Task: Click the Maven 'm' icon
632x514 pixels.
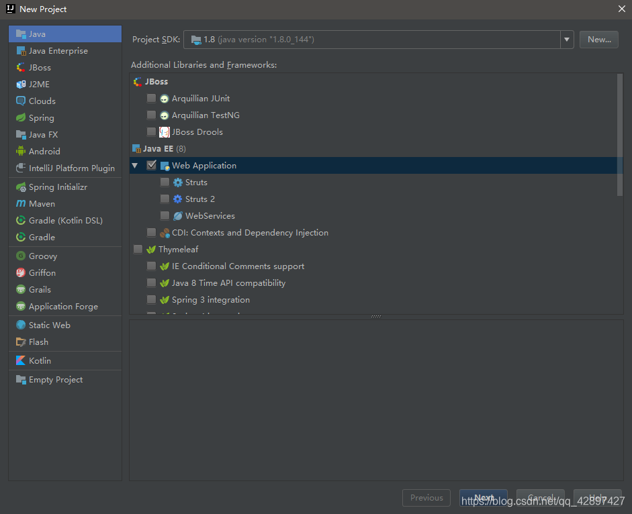Action: [21, 204]
